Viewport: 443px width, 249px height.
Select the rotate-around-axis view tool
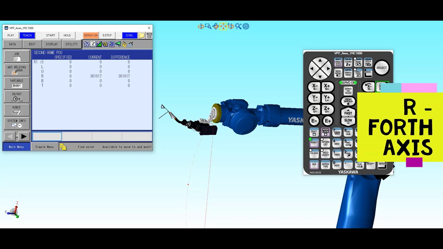[x=201, y=26]
